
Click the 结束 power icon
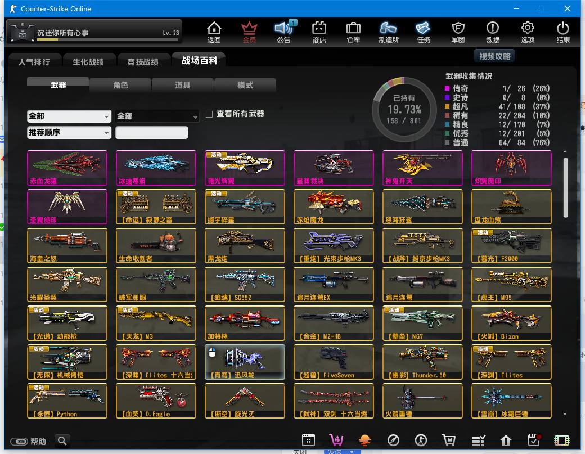pos(563,32)
